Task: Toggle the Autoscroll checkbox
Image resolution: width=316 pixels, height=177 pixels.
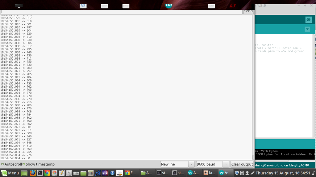Action: click(x=2, y=164)
